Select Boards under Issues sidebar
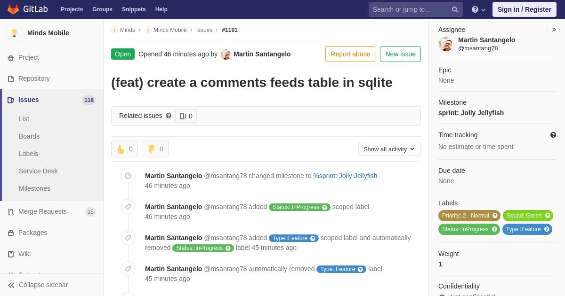Viewport: 565px width, 296px height. 29,136
